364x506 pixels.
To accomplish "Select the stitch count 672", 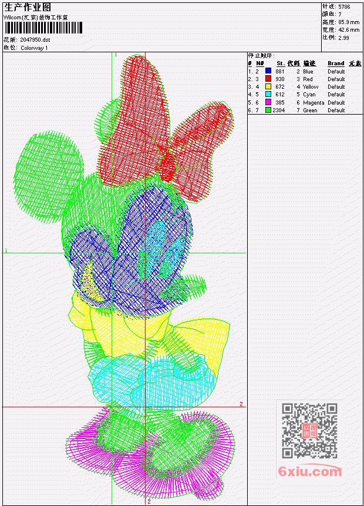I will point(280,87).
